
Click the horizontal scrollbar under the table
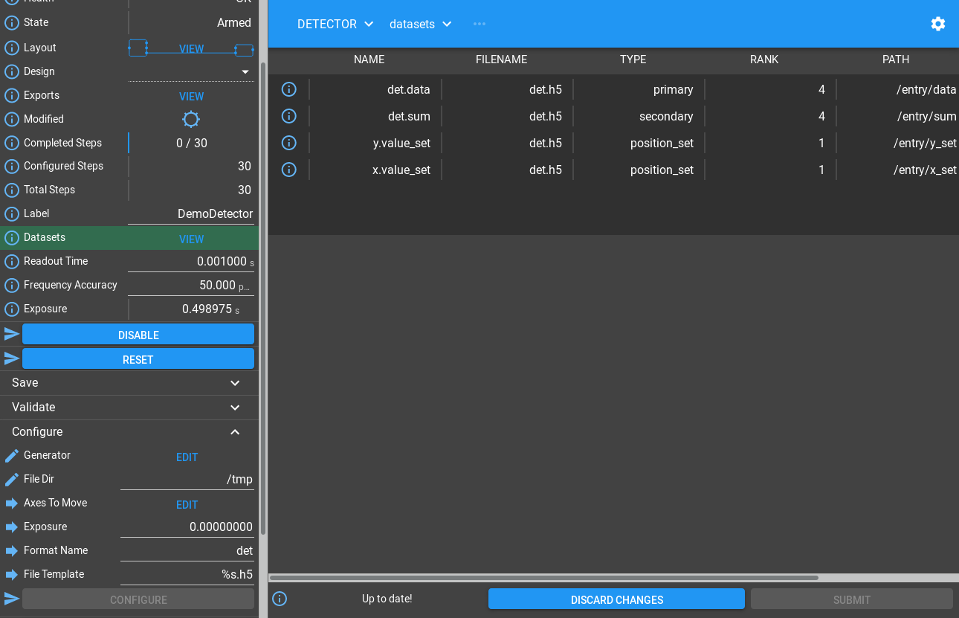pyautogui.click(x=543, y=577)
